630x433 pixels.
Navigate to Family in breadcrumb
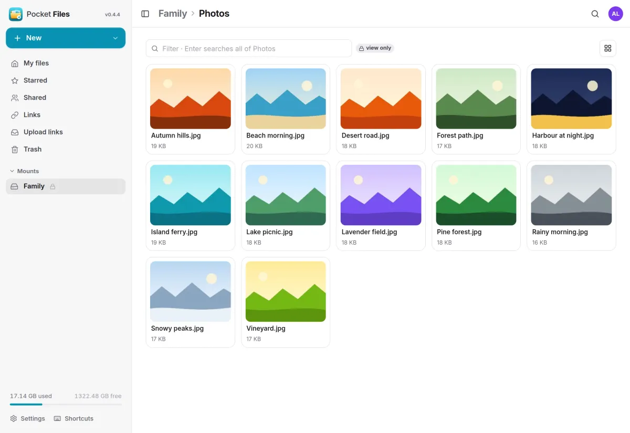173,14
